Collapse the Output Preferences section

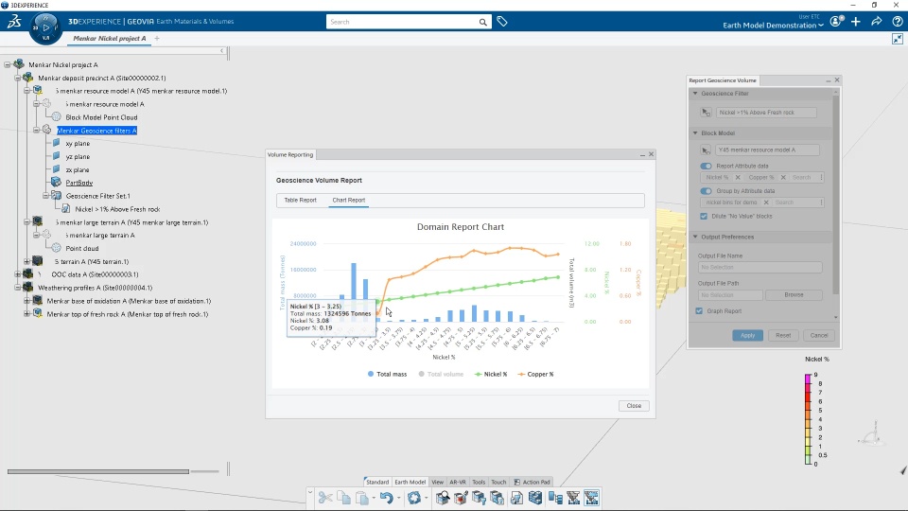click(x=695, y=237)
